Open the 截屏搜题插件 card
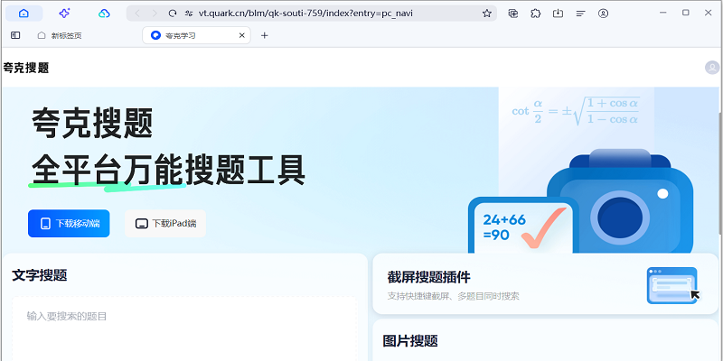This screenshot has height=361, width=723. pos(546,284)
